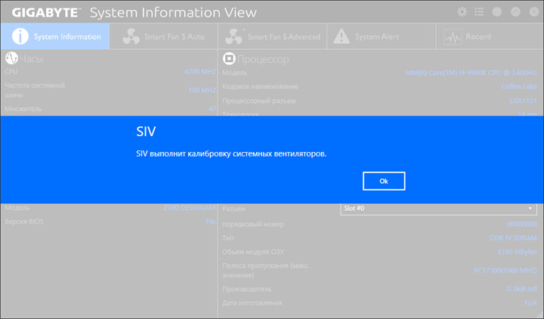Click the Разъем label beside the slot dropdown
The height and width of the screenshot is (319, 544).
[233, 209]
